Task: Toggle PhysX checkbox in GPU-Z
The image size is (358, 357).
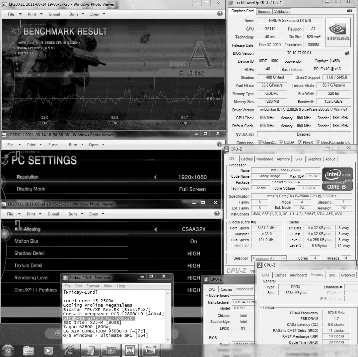Action: coord(300,142)
